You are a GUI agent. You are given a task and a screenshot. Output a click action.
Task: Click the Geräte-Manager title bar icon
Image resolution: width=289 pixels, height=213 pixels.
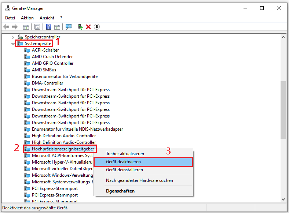(x=7, y=8)
